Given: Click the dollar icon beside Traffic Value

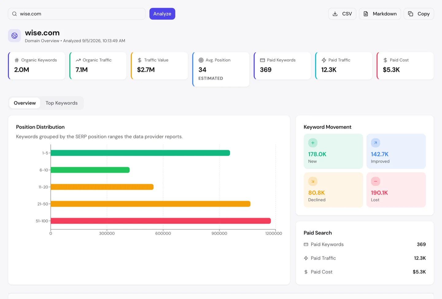Looking at the screenshot, I should [140, 60].
